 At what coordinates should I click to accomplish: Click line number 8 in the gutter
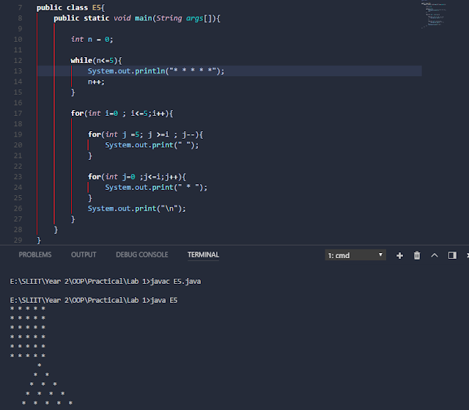click(20, 18)
